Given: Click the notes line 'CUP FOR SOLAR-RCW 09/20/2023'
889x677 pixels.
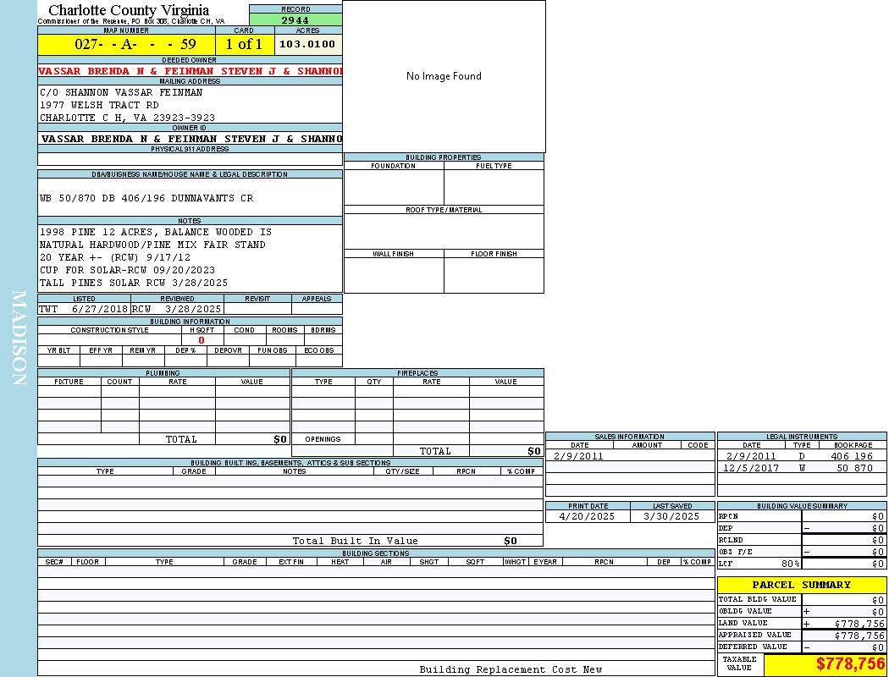Looking at the screenshot, I should pos(127,270).
